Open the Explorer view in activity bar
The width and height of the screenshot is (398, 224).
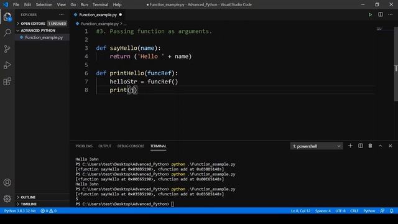(7, 17)
